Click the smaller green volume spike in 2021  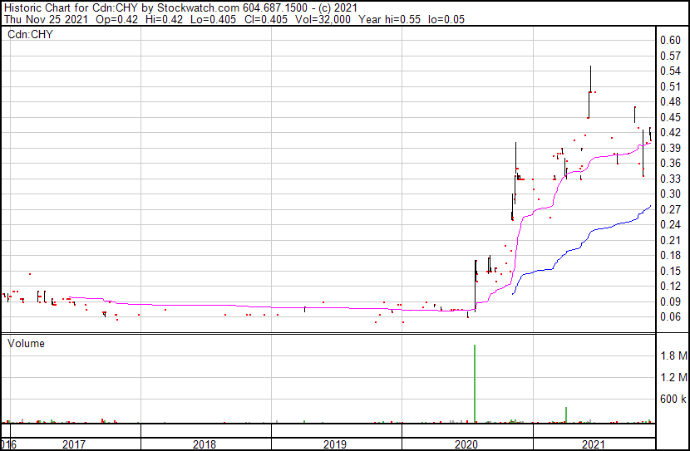coord(566,415)
